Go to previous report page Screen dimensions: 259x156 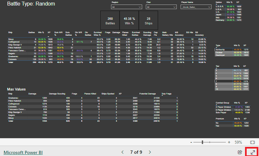point(123,152)
